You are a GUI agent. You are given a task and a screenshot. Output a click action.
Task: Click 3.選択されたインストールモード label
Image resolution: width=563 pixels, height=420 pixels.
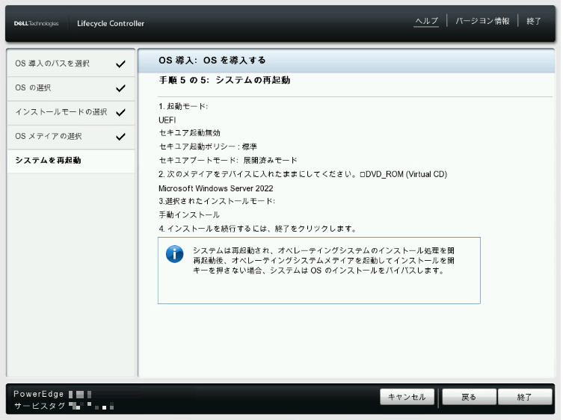pos(217,201)
